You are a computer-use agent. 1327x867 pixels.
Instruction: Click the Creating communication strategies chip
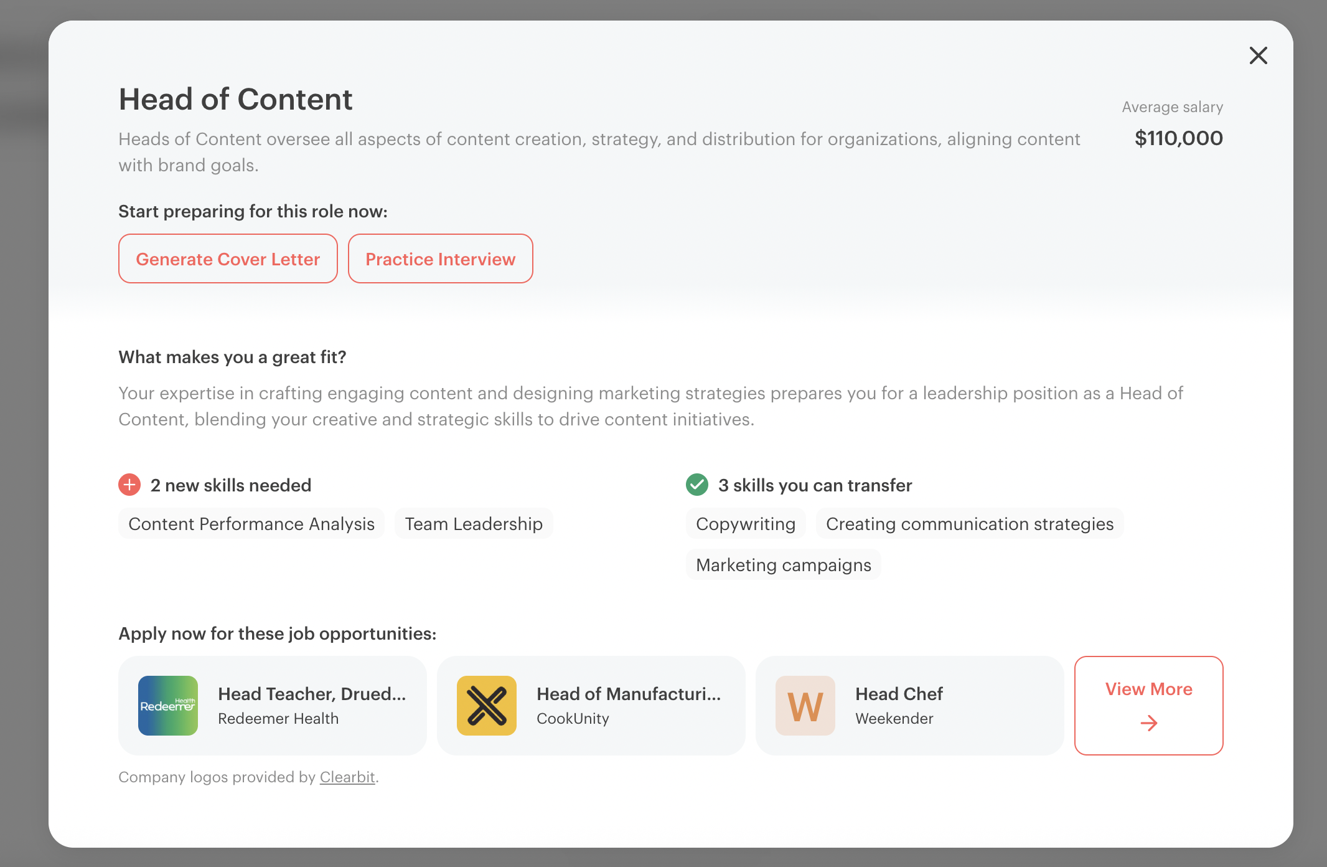[x=970, y=524]
